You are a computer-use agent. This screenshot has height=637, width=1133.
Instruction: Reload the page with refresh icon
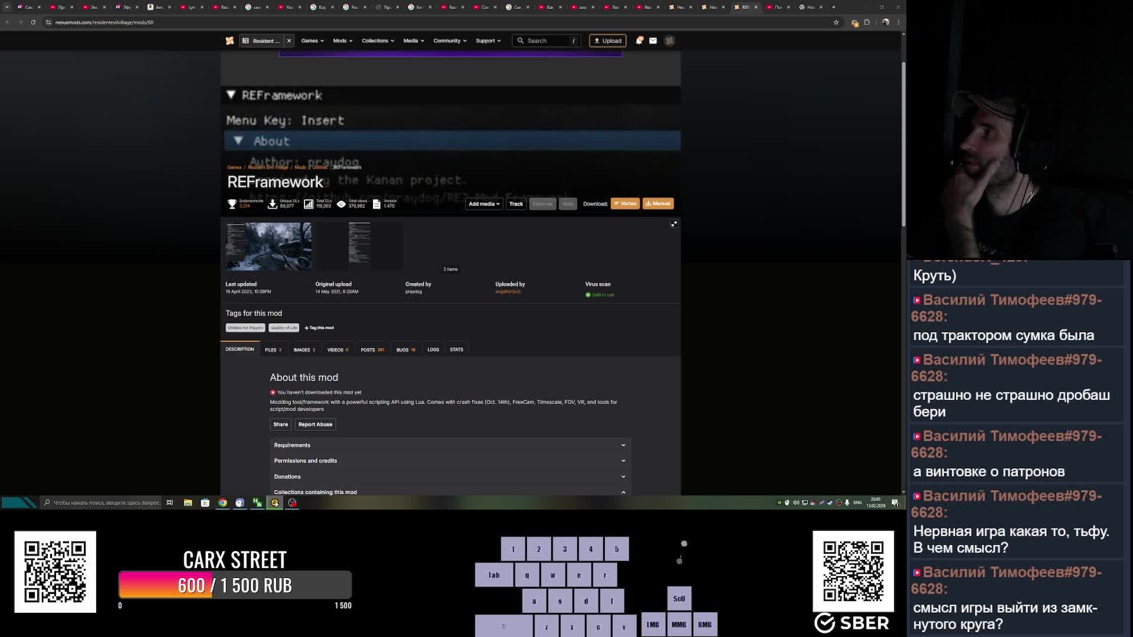(x=33, y=22)
